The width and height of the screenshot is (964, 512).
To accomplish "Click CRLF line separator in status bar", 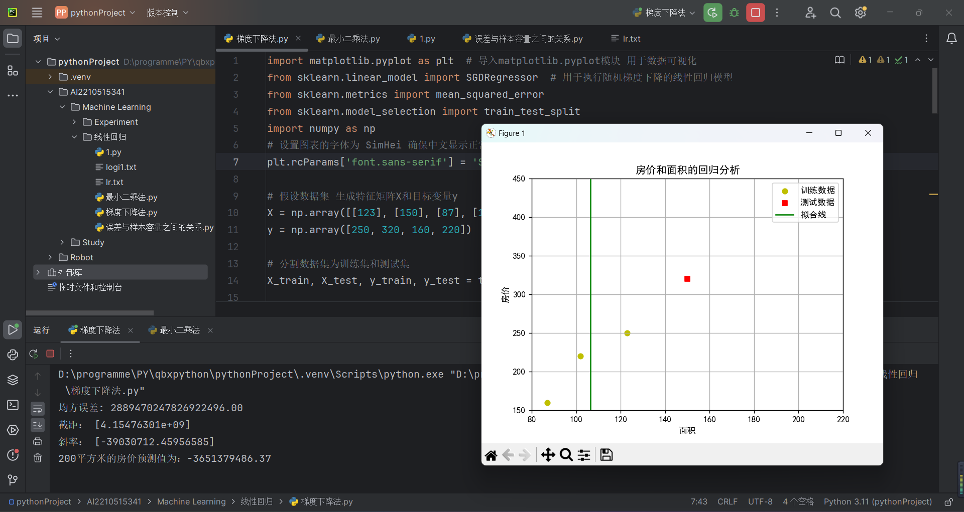I will [x=728, y=502].
